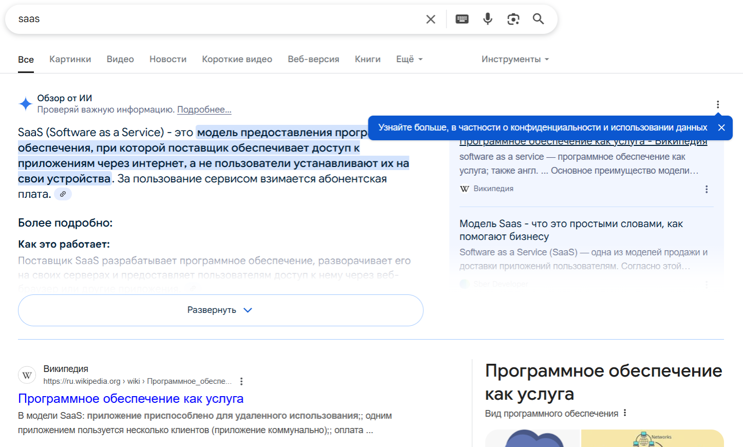Close the blue privacy tooltip
Screen dimensions: 743x447
(x=721, y=127)
